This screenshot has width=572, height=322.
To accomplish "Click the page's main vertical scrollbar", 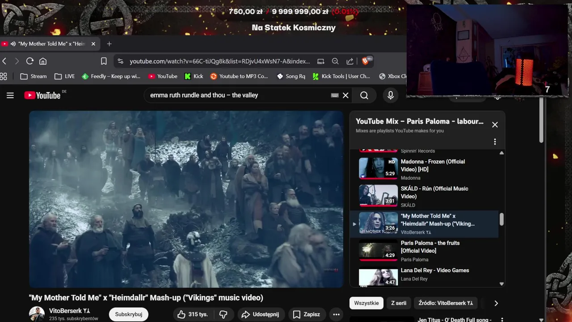I will tap(542, 120).
